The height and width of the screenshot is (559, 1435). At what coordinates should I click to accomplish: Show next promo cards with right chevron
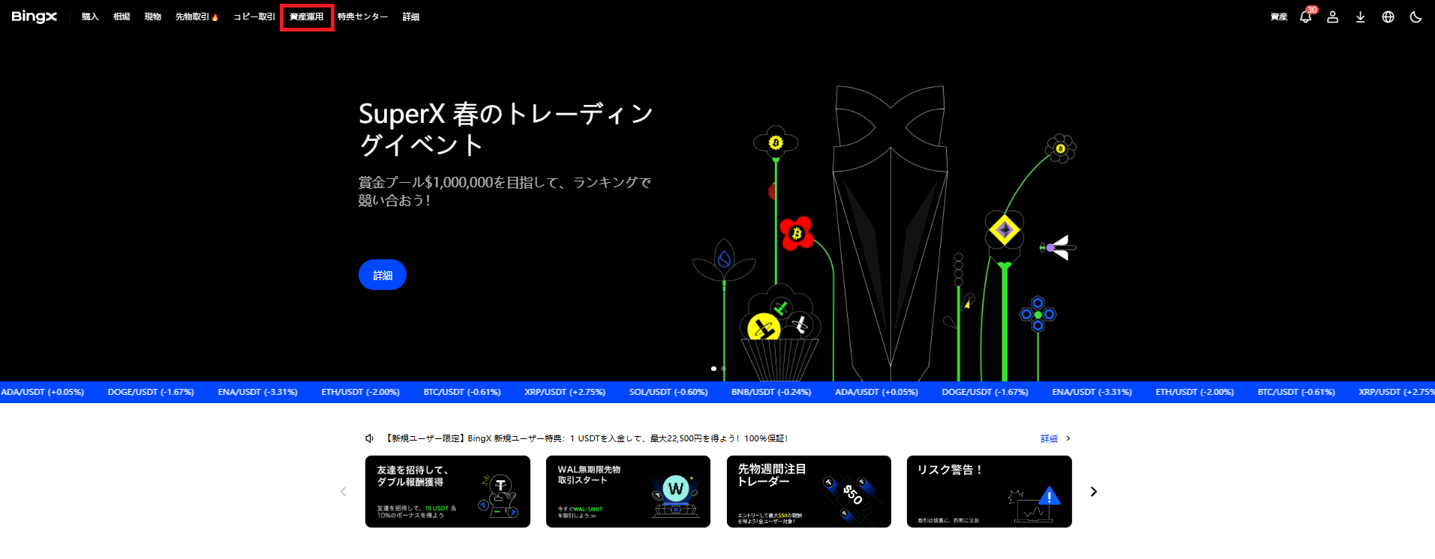(1094, 492)
